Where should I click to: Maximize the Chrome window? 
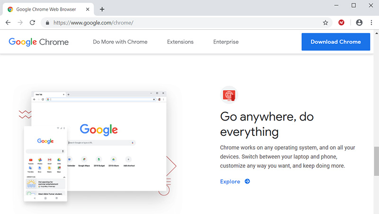353,5
